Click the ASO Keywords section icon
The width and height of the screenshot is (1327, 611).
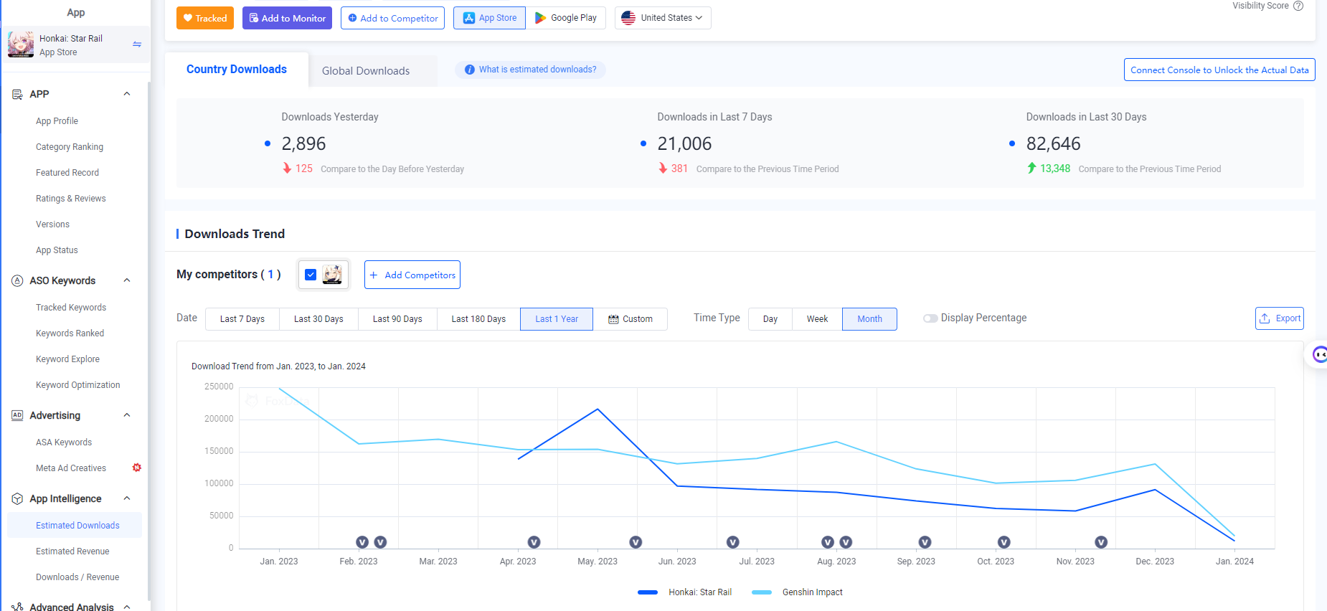17,280
